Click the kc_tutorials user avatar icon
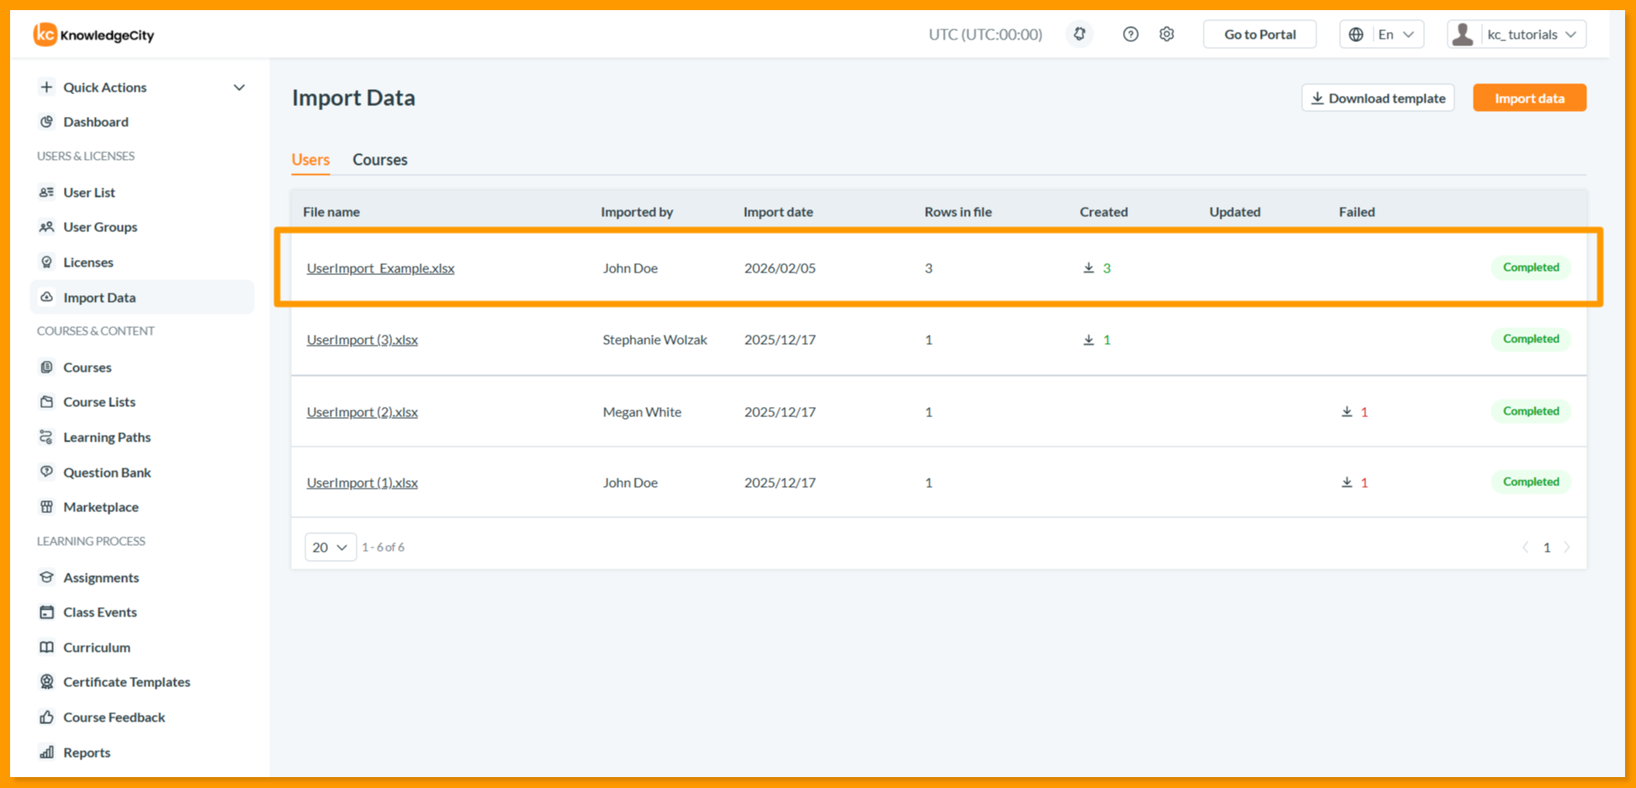 (1464, 34)
